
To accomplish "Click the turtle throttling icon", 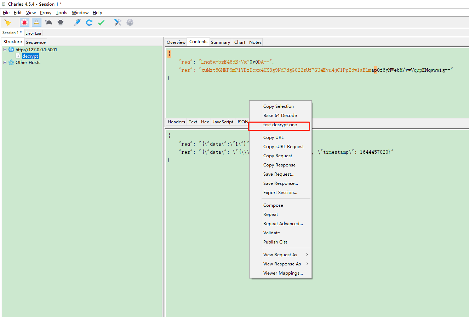I will pos(49,23).
